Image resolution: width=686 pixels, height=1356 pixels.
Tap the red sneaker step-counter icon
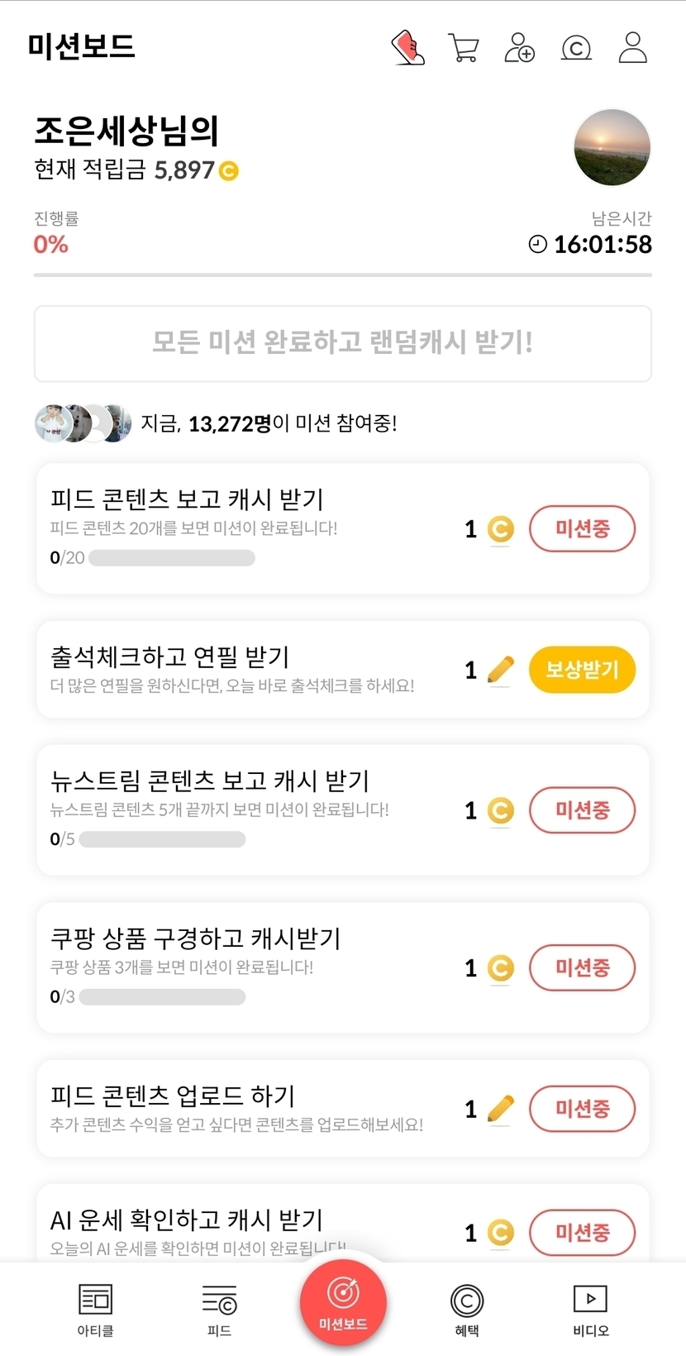tap(407, 48)
